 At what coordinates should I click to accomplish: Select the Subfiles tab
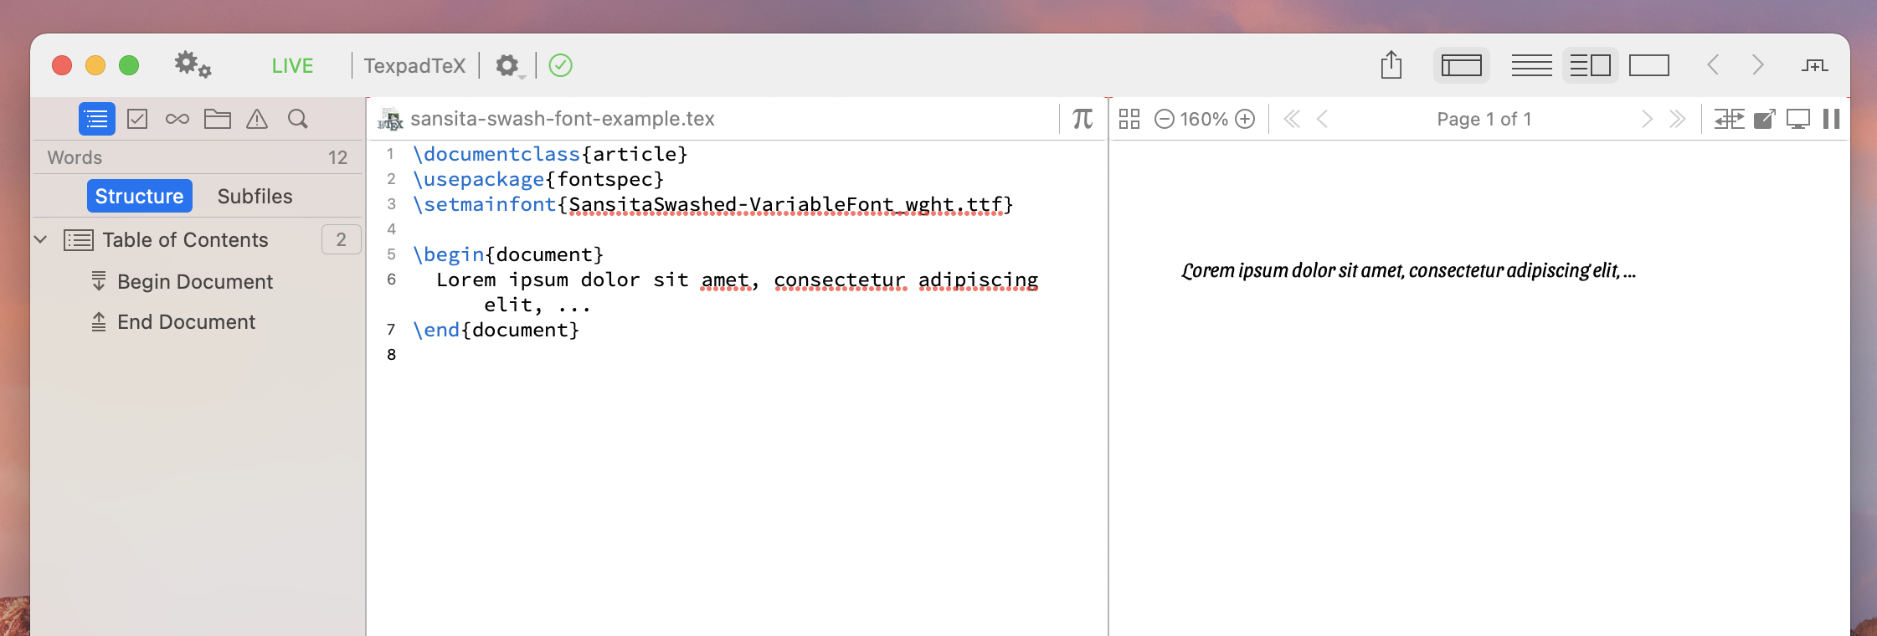click(255, 196)
